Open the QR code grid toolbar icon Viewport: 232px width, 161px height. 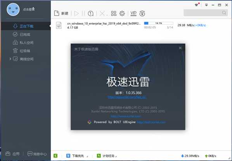click(x=114, y=14)
